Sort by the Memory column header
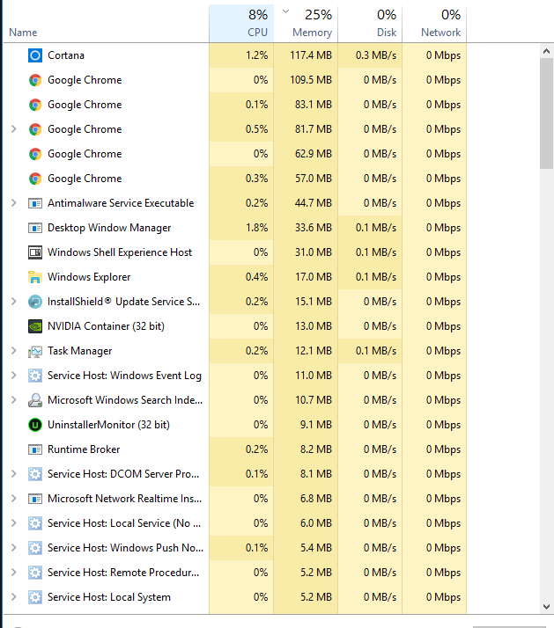This screenshot has width=554, height=628. 306,24
